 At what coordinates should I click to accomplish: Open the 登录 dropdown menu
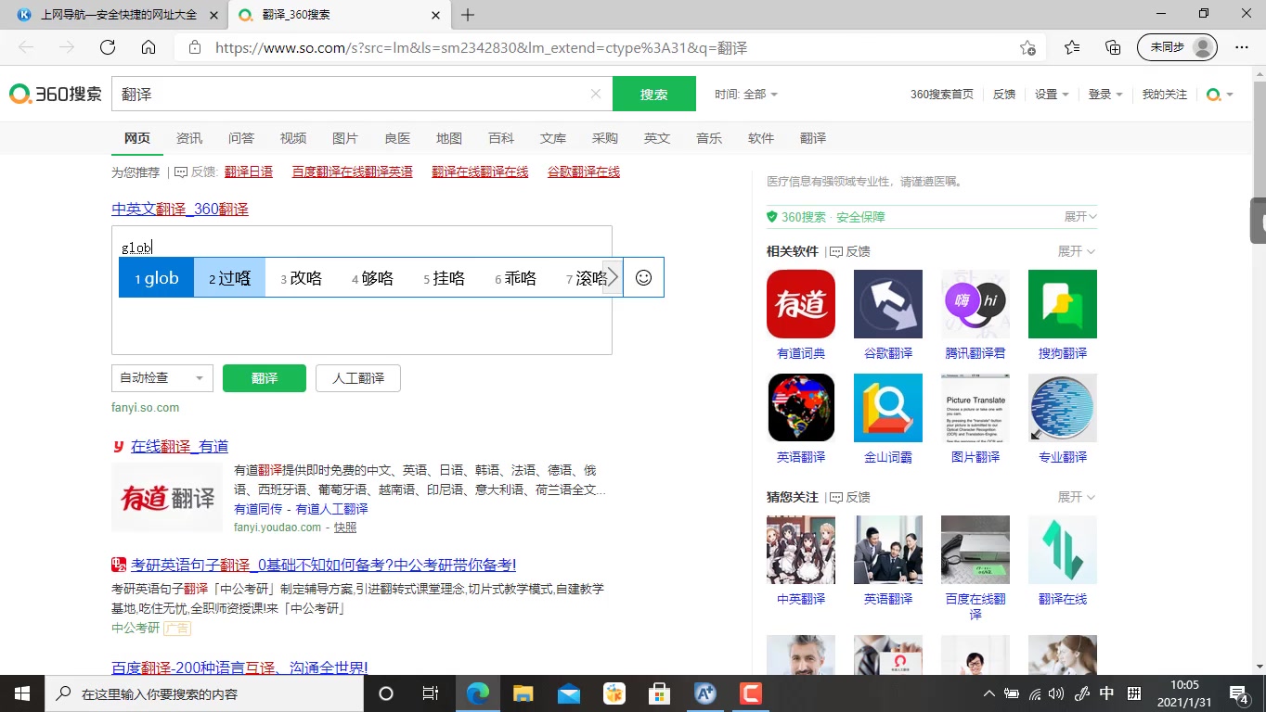coord(1105,95)
